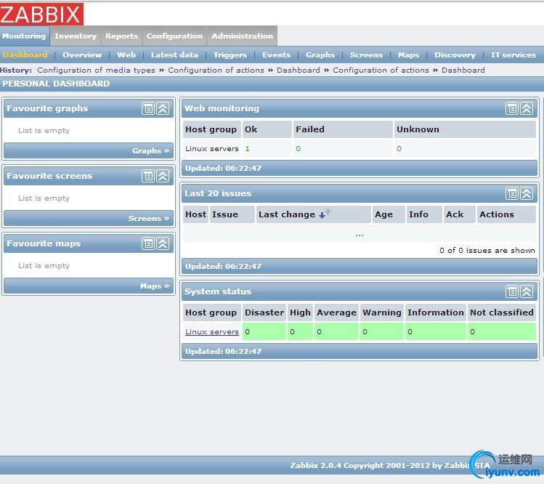Open the Inventory main tab
This screenshot has width=544, height=484.
pyautogui.click(x=76, y=36)
